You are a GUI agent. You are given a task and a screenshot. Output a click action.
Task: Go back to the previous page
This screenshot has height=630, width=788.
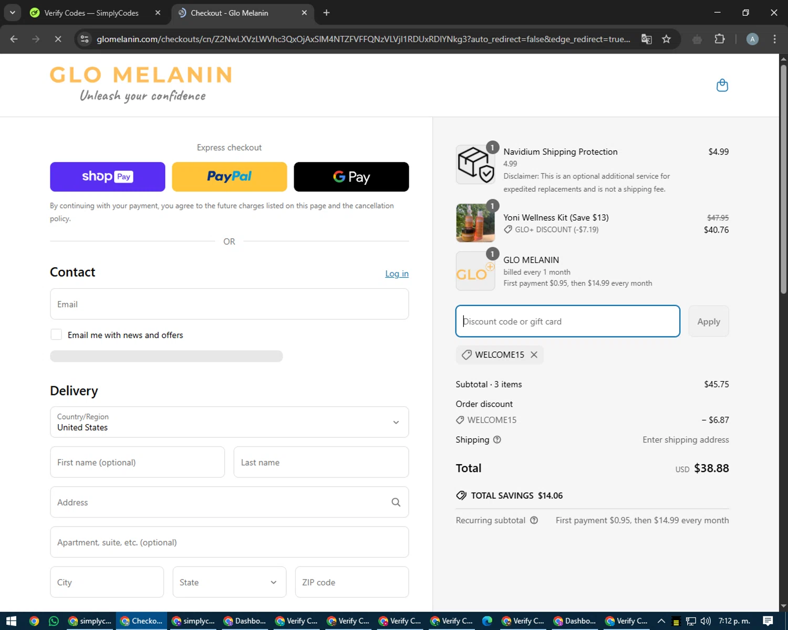14,39
